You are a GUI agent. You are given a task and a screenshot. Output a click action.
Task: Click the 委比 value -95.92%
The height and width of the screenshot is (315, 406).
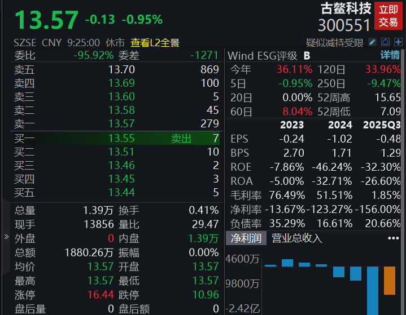94,55
